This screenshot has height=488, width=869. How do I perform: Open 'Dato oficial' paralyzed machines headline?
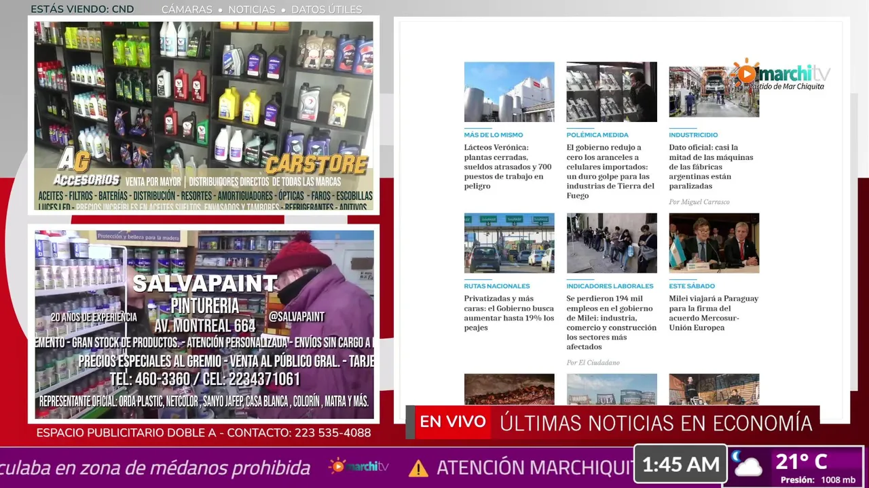[x=711, y=167]
